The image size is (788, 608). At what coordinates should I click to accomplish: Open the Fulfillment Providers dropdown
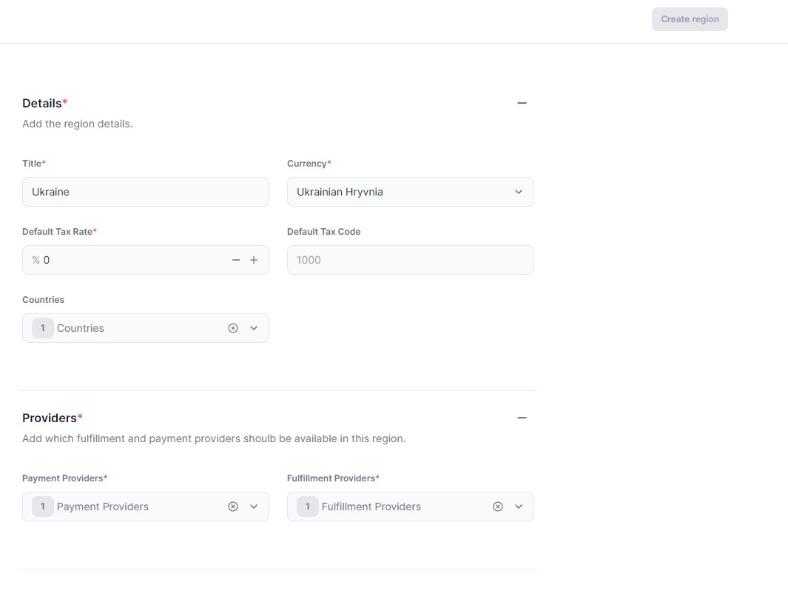point(519,507)
